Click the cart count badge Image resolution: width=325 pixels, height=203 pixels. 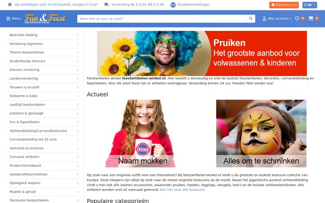click(317, 18)
